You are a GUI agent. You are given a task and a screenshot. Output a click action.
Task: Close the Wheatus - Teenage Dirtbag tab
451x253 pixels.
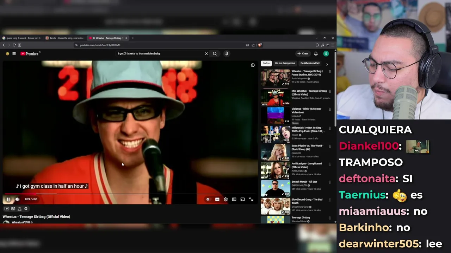[x=126, y=38]
